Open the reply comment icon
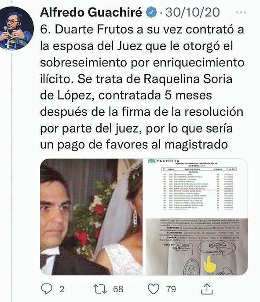 click(47, 289)
